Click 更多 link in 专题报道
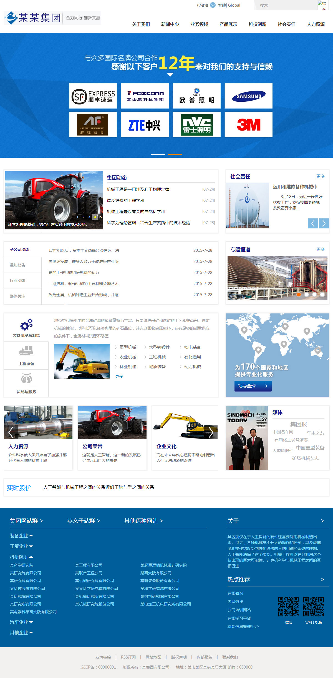Image resolution: width=333 pixels, height=678 pixels. point(320,249)
